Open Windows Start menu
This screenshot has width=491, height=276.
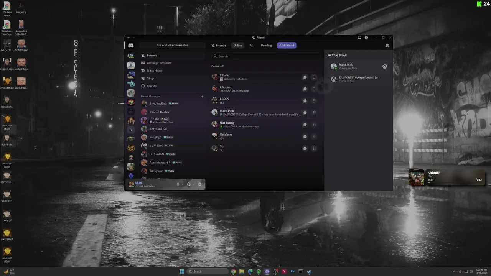point(181,271)
